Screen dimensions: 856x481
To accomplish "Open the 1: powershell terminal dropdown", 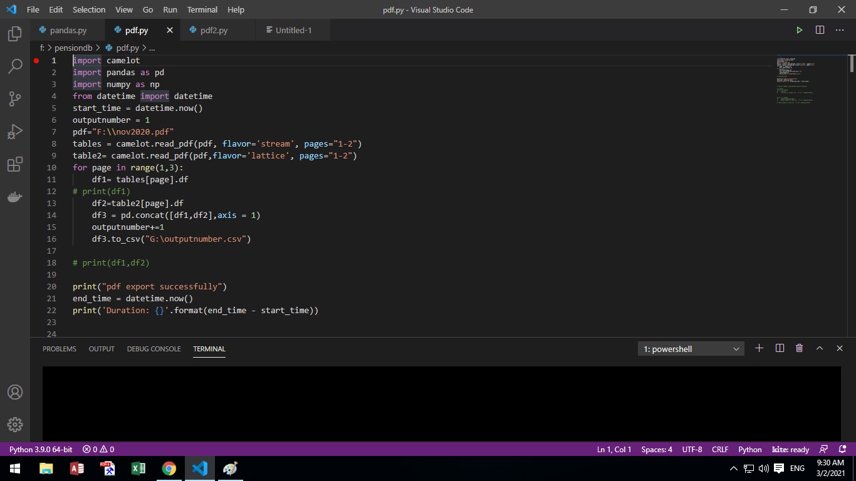I will coord(689,348).
